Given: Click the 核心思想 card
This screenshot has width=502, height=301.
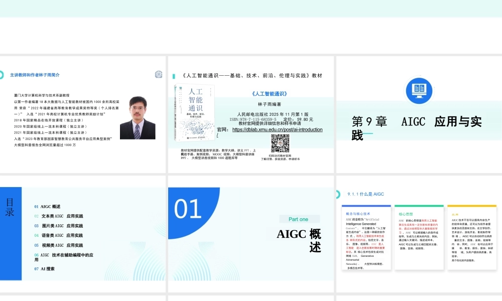Looking at the screenshot, I should 419,238.
